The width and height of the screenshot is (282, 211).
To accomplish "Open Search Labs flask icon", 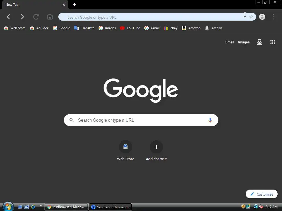I will click(x=259, y=42).
